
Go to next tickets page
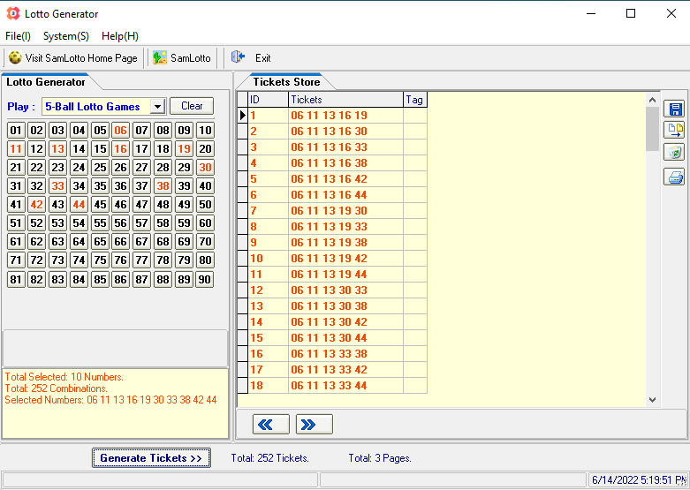315,425
